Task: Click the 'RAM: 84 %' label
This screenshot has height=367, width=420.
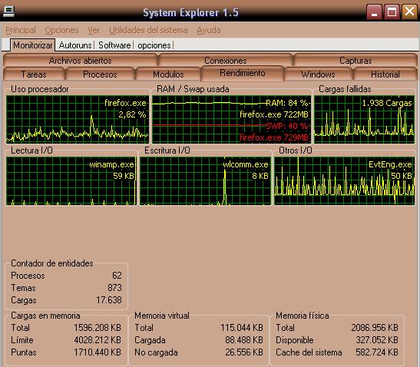Action: pyautogui.click(x=287, y=103)
